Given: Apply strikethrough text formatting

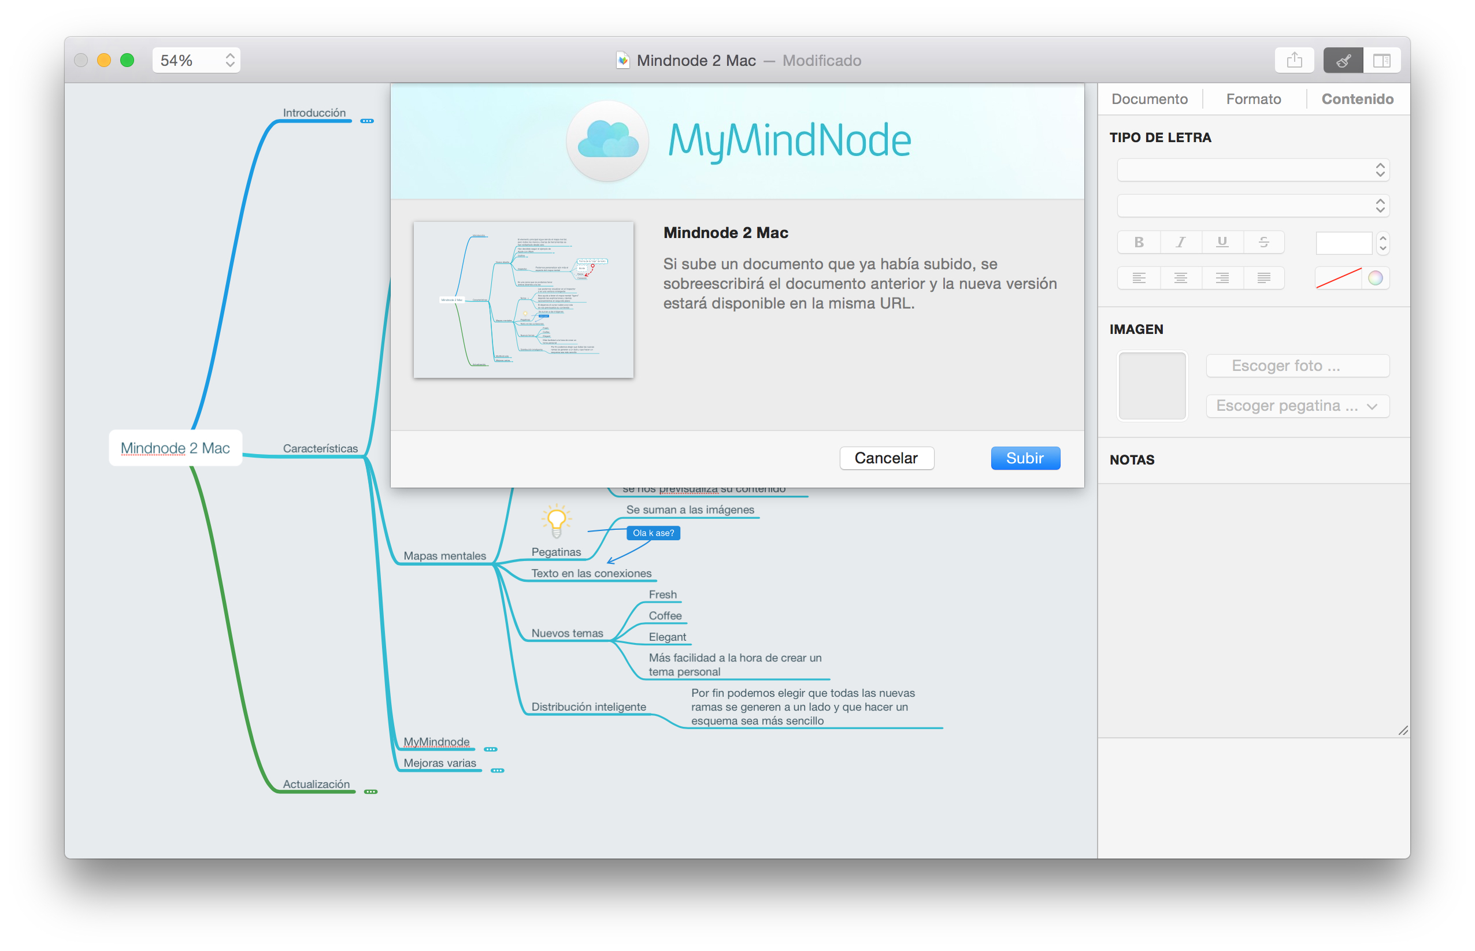Looking at the screenshot, I should 1264,242.
